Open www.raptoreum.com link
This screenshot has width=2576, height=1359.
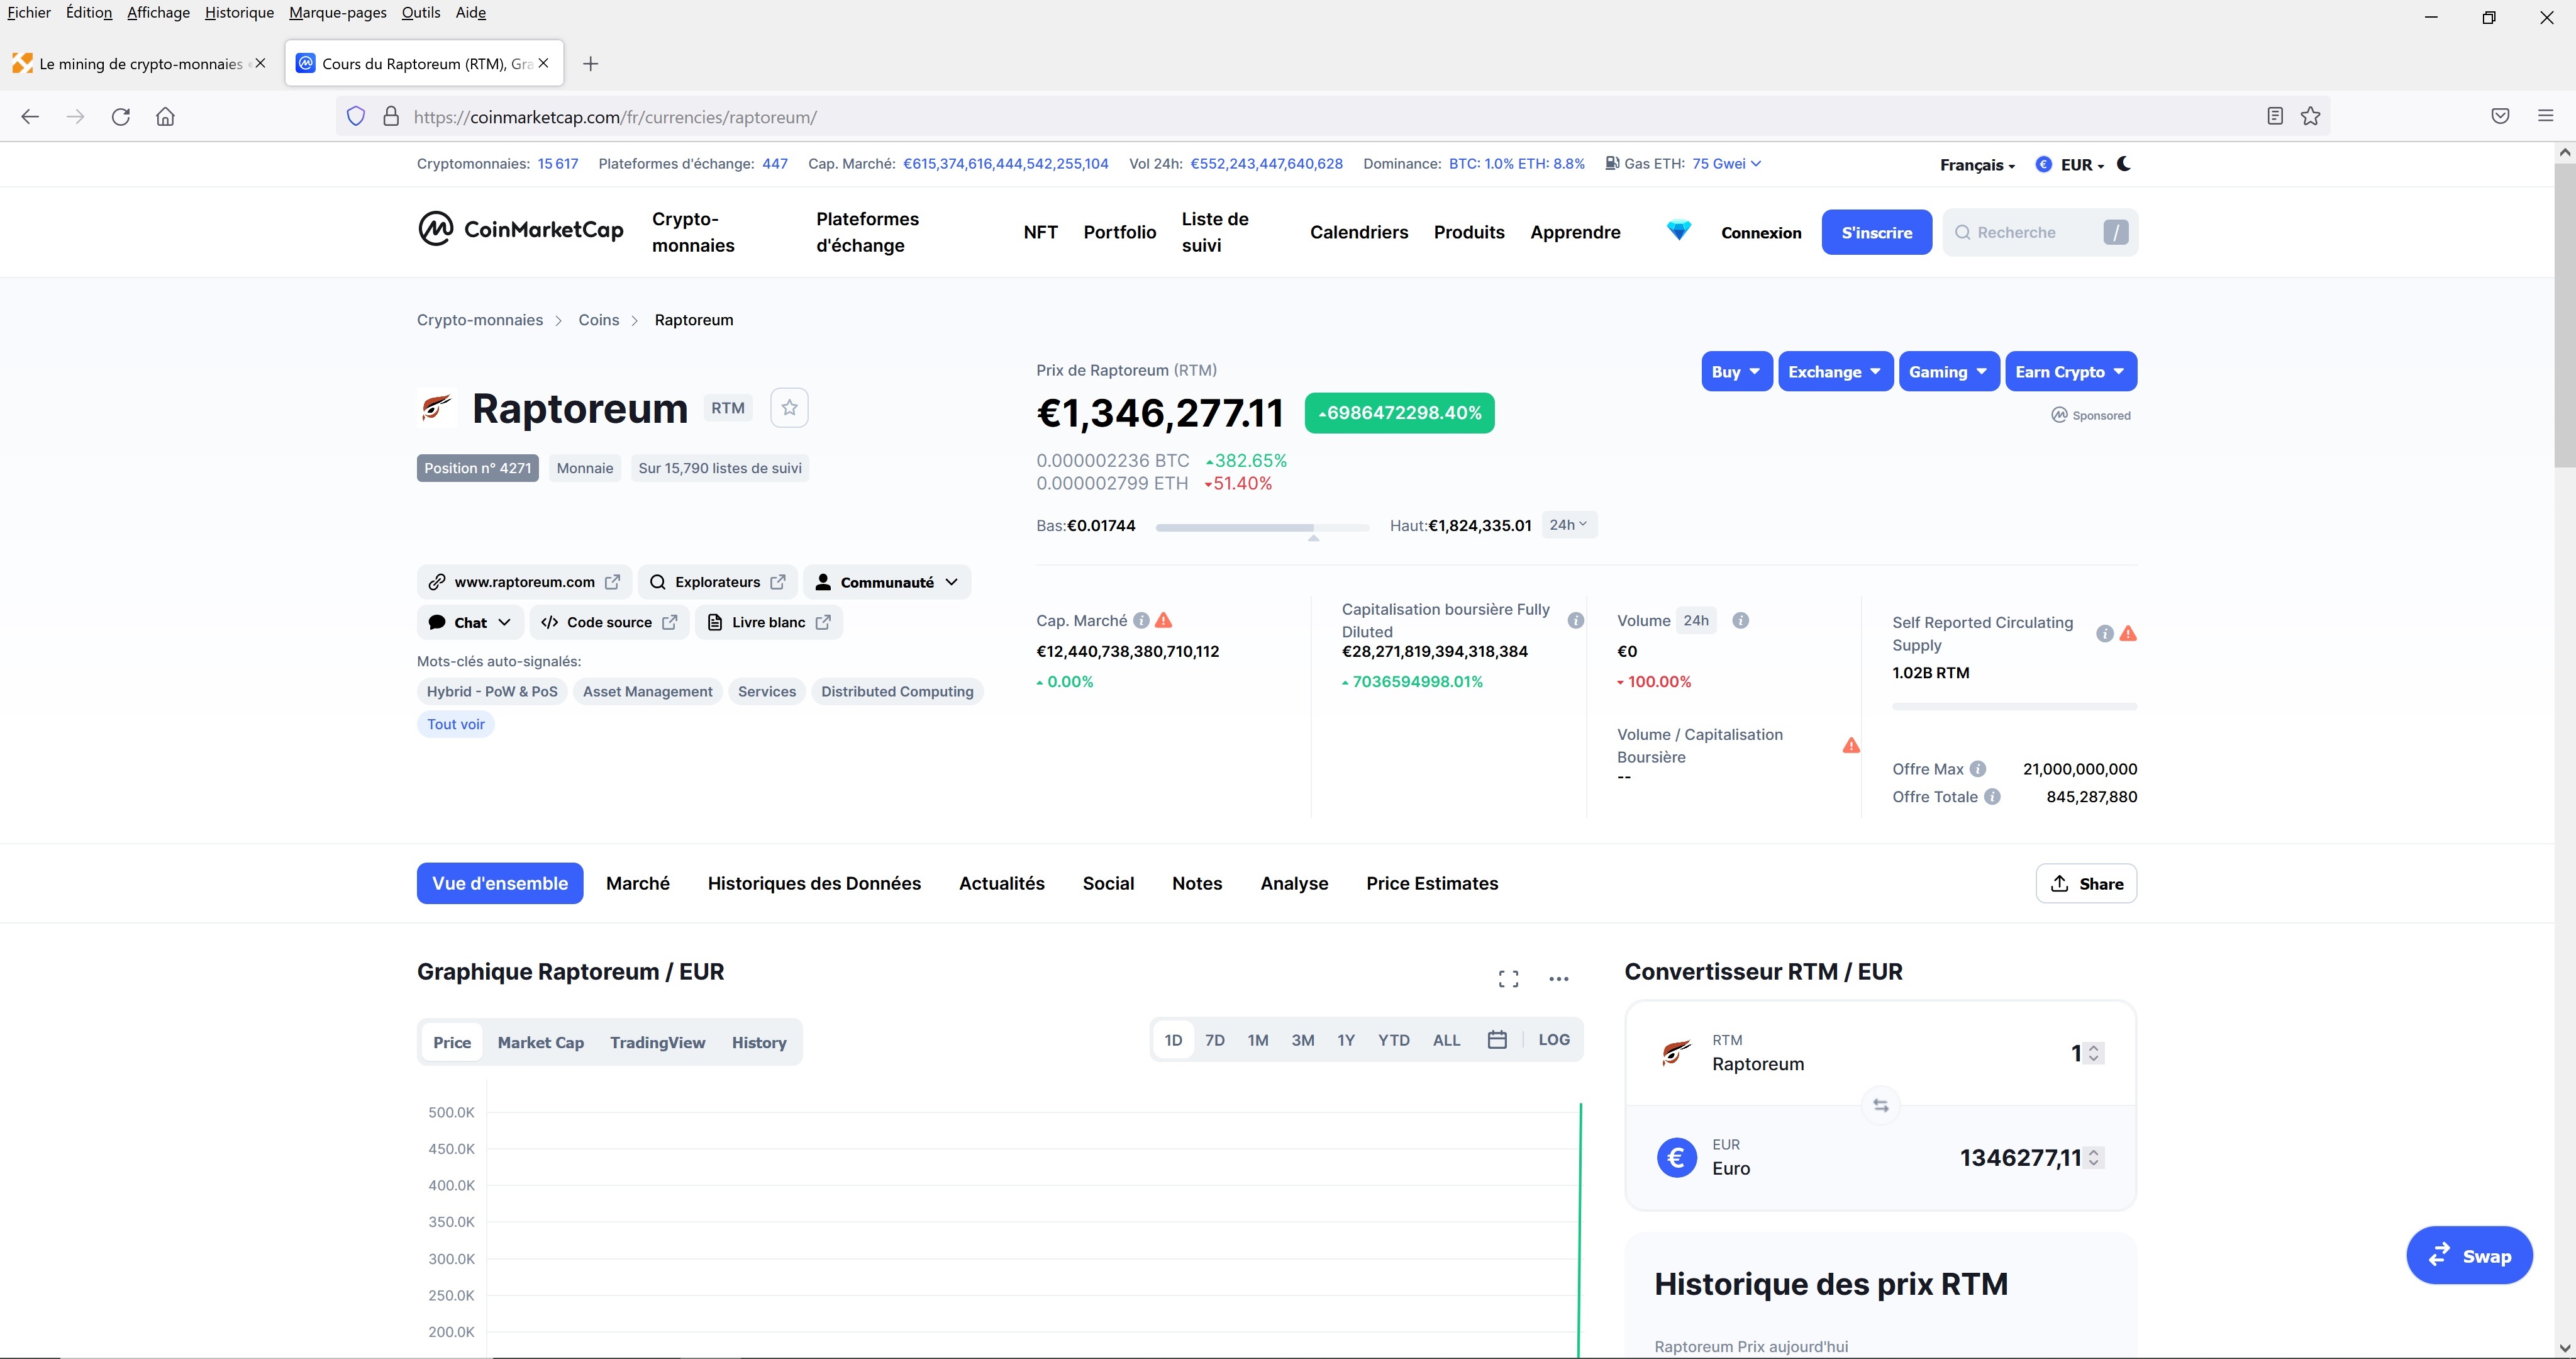coord(523,583)
